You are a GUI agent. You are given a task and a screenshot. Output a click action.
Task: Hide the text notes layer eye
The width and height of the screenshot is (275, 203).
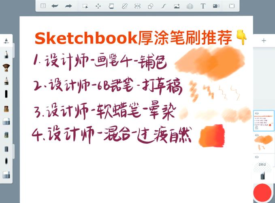click(257, 113)
